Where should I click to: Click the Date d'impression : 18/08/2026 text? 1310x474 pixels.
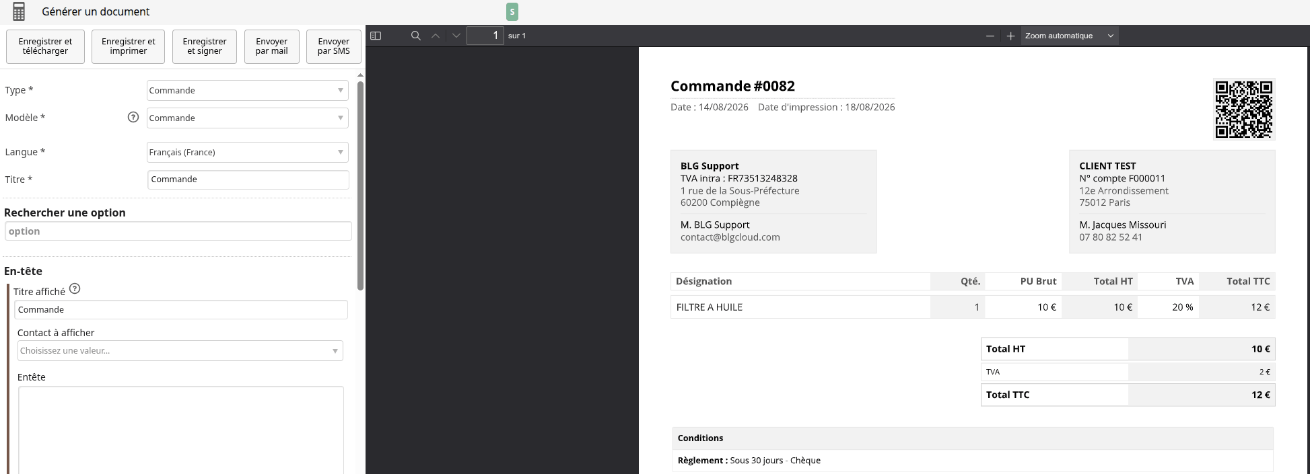click(x=827, y=107)
